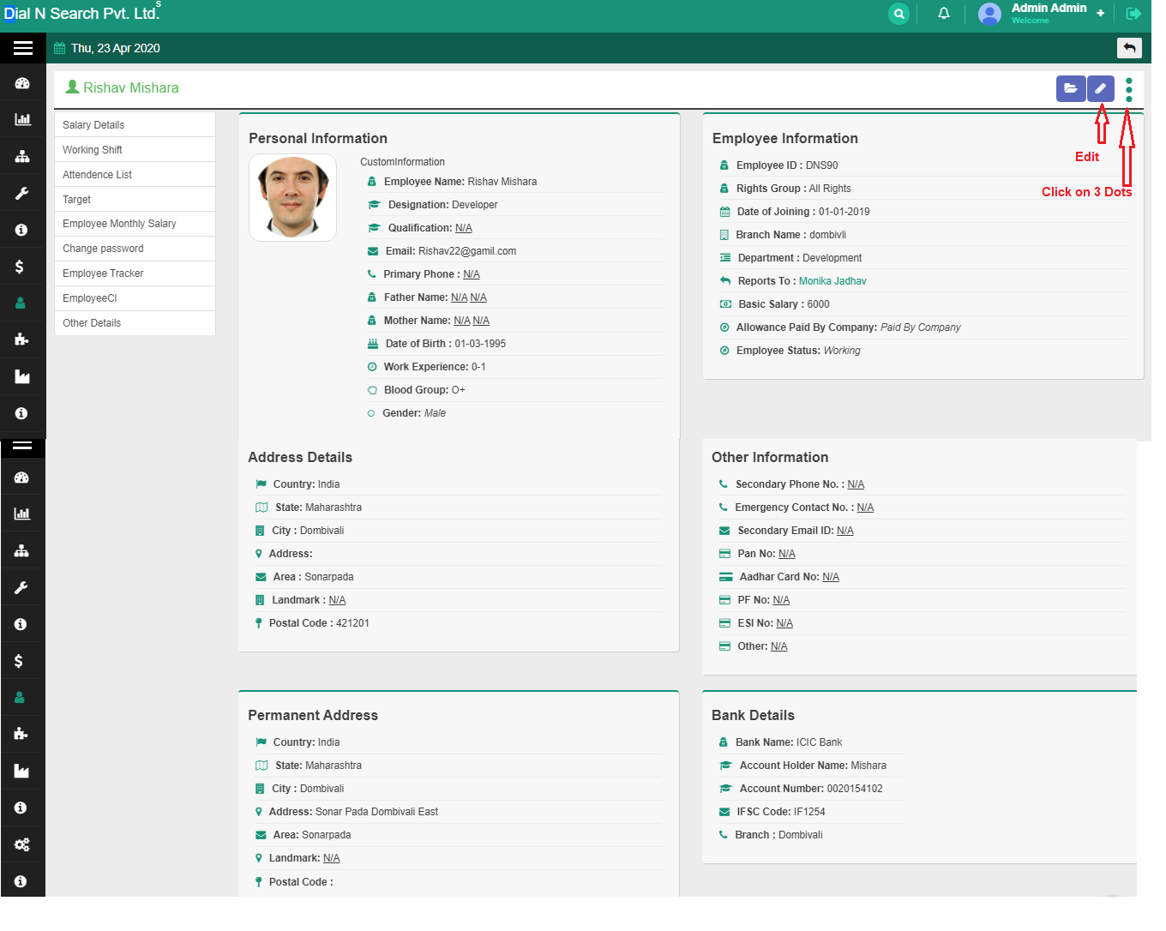The height and width of the screenshot is (931, 1166).
Task: Expand the plus beside Admin Admin
Action: (1100, 14)
